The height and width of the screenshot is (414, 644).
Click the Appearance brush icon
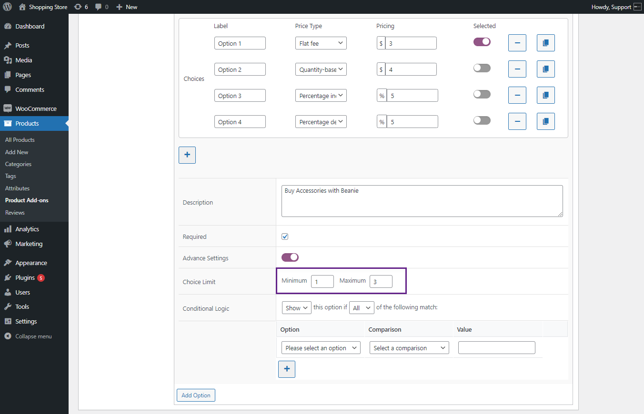pyautogui.click(x=8, y=263)
